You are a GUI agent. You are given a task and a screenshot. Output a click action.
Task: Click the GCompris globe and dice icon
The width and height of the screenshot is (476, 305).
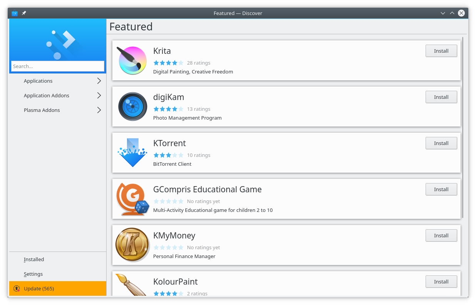coord(132,199)
